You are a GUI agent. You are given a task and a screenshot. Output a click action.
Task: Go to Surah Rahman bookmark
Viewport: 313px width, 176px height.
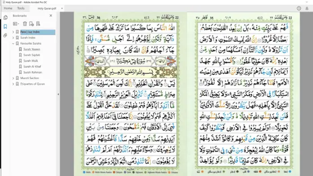pos(33,72)
